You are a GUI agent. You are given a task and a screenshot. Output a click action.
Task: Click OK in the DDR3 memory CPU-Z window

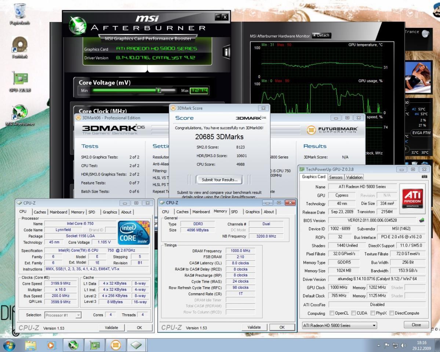point(282,327)
